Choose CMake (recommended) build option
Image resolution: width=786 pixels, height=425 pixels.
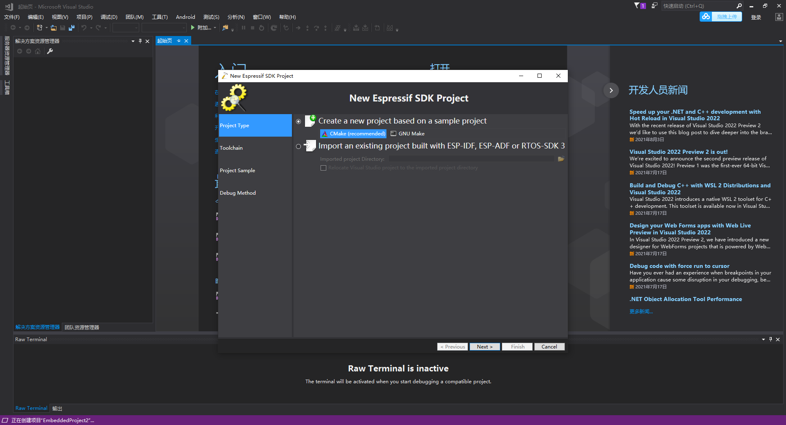353,134
